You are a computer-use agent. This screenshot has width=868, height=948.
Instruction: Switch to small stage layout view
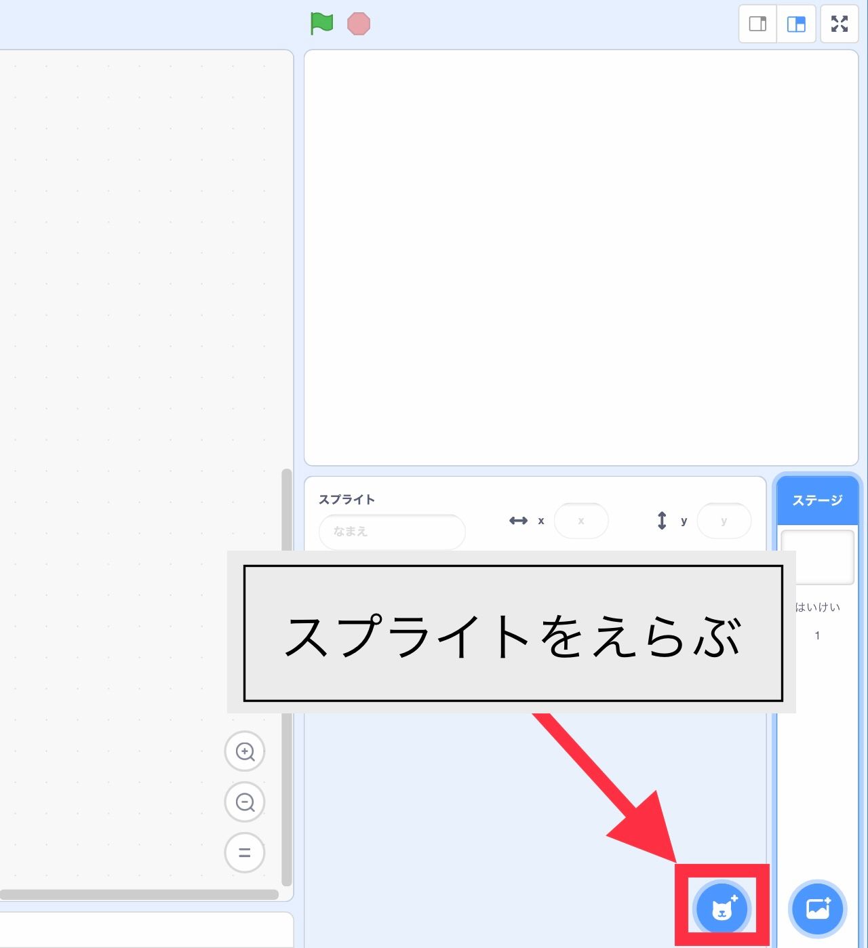point(757,24)
